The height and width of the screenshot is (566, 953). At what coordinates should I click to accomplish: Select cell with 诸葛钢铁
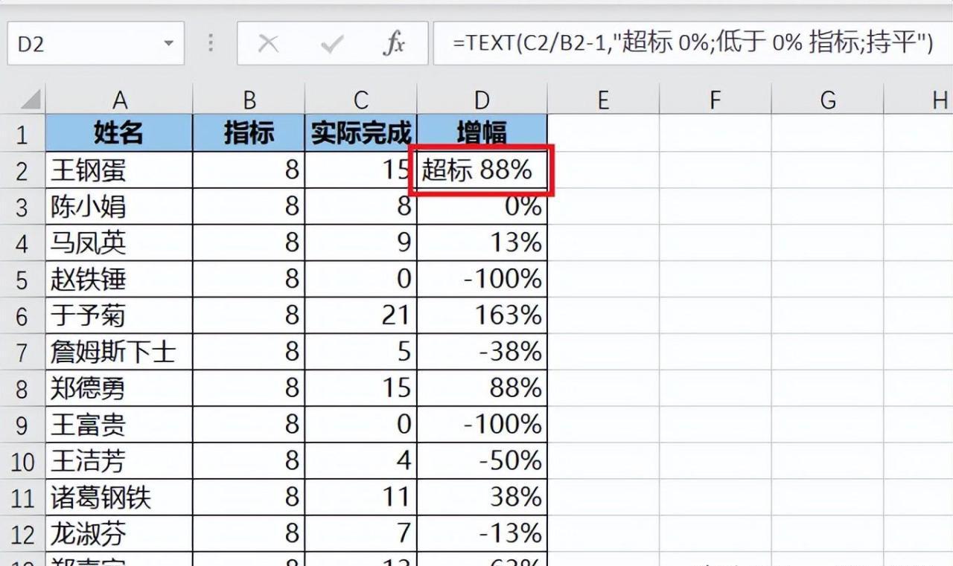tap(119, 498)
